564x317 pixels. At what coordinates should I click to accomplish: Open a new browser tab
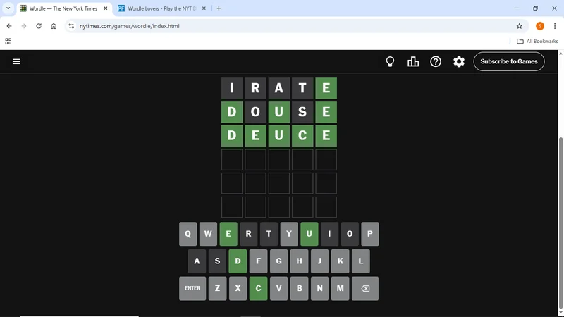coord(219,8)
